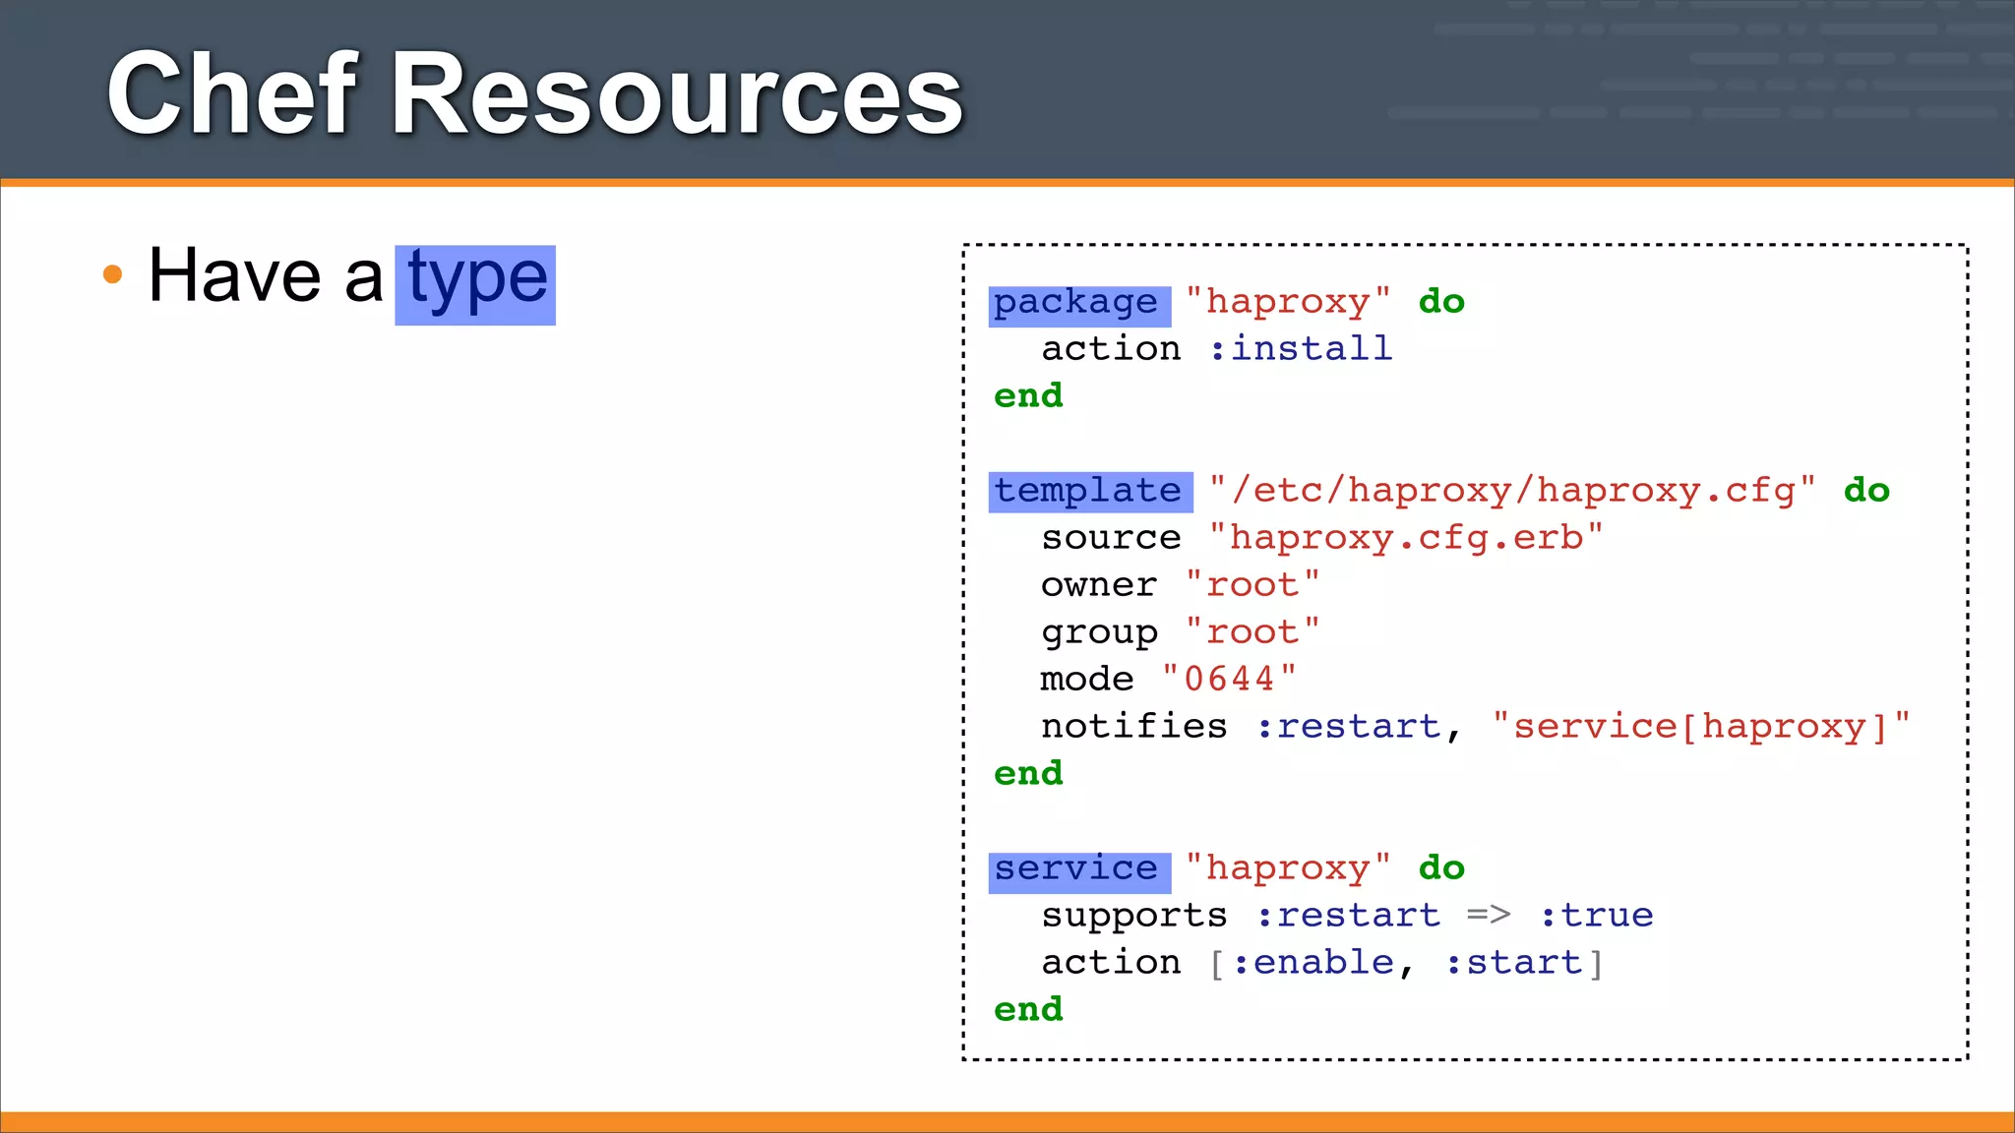
Task: Click the ':enable,' action symbol
Action: [1324, 963]
